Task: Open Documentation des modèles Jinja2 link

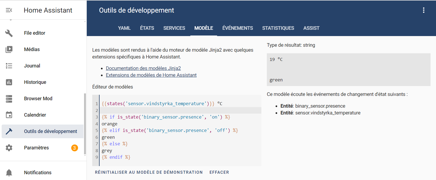Action: (x=143, y=68)
